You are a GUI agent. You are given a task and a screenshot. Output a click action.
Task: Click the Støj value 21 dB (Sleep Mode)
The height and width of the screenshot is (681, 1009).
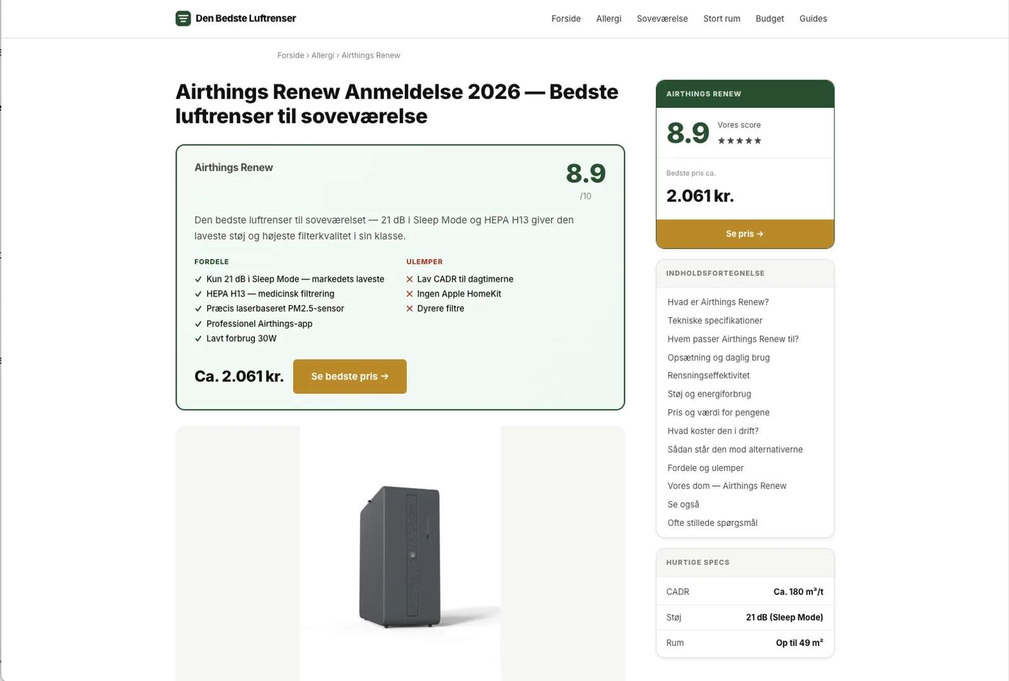[784, 617]
